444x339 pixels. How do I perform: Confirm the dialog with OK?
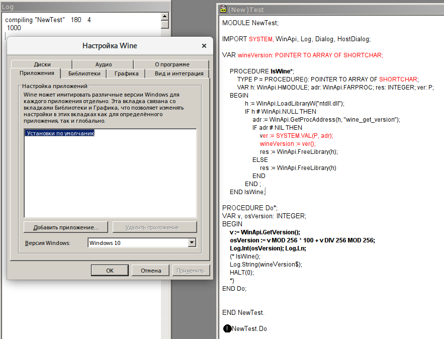[110, 271]
